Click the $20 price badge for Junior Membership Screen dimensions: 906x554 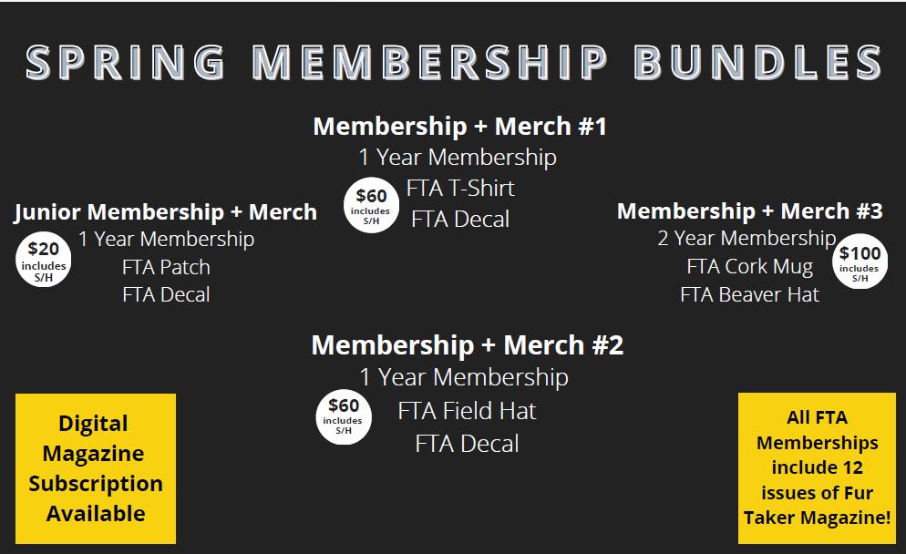tap(44, 260)
